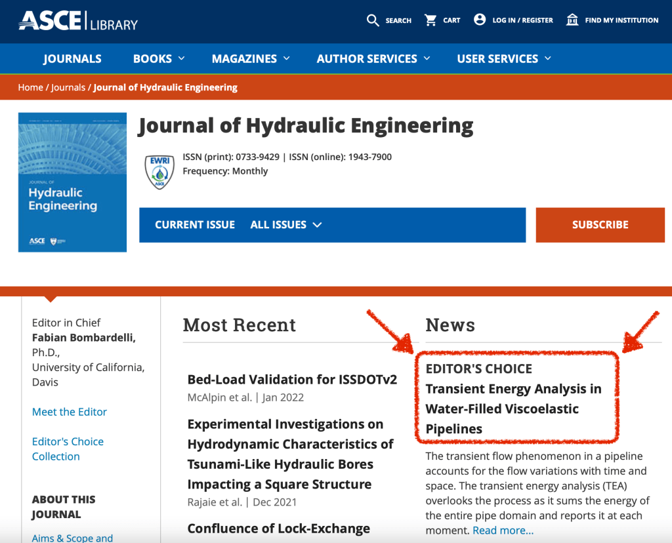
Task: Click the EWRI shield badge icon
Action: pyautogui.click(x=159, y=171)
